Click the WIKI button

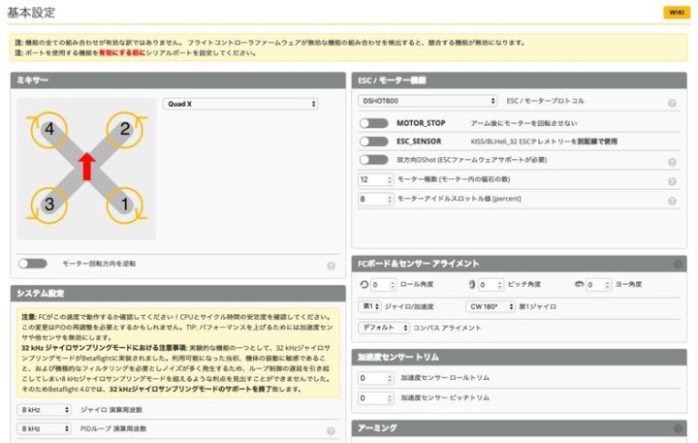tap(675, 12)
